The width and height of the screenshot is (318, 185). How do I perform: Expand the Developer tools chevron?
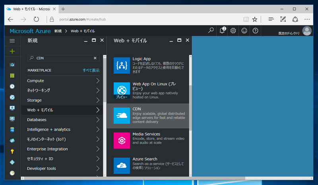(x=98, y=168)
